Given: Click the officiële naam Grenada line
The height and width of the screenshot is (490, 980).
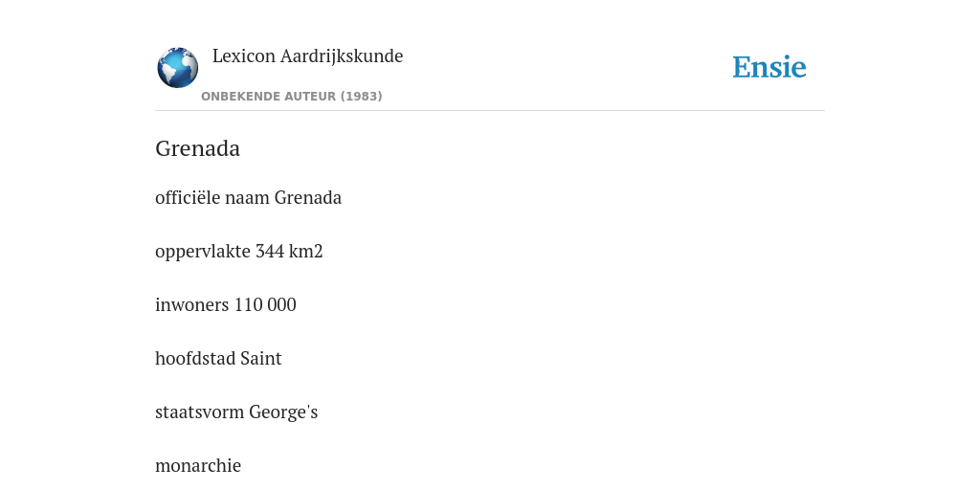Looking at the screenshot, I should click(x=248, y=197).
